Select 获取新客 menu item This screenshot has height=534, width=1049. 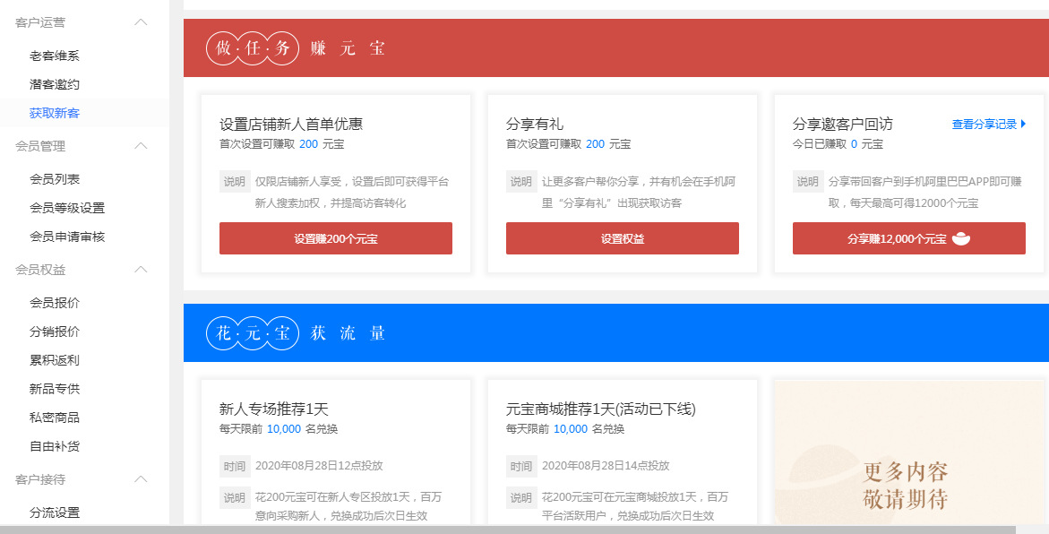tap(54, 113)
